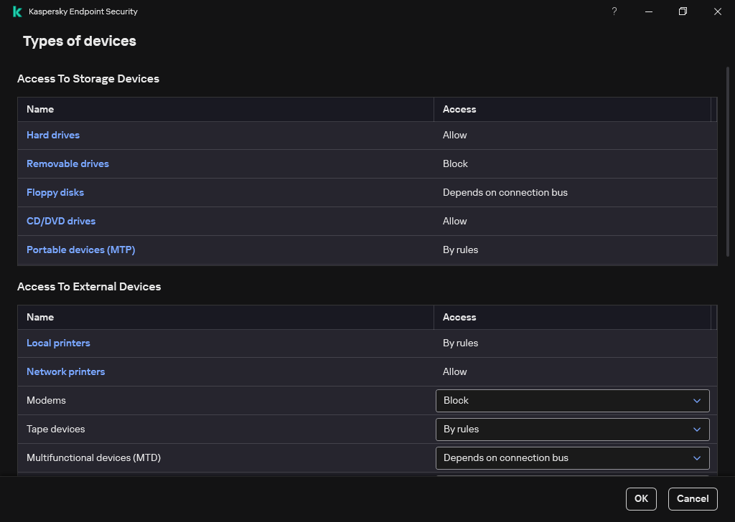Open Hard drives access settings

tap(53, 135)
